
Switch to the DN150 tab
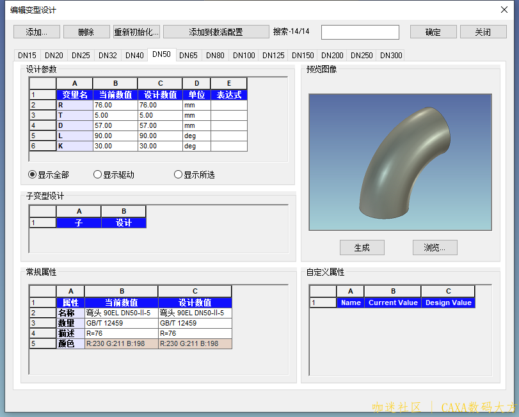[303, 55]
